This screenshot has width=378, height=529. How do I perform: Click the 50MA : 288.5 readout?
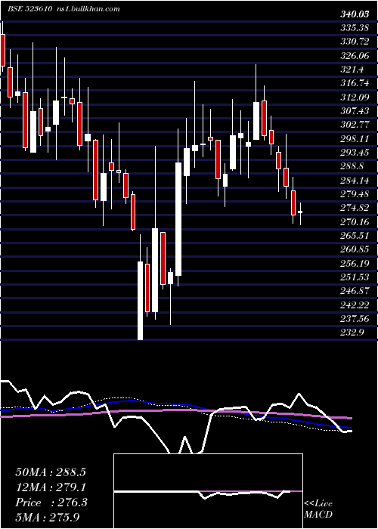pyautogui.click(x=51, y=472)
